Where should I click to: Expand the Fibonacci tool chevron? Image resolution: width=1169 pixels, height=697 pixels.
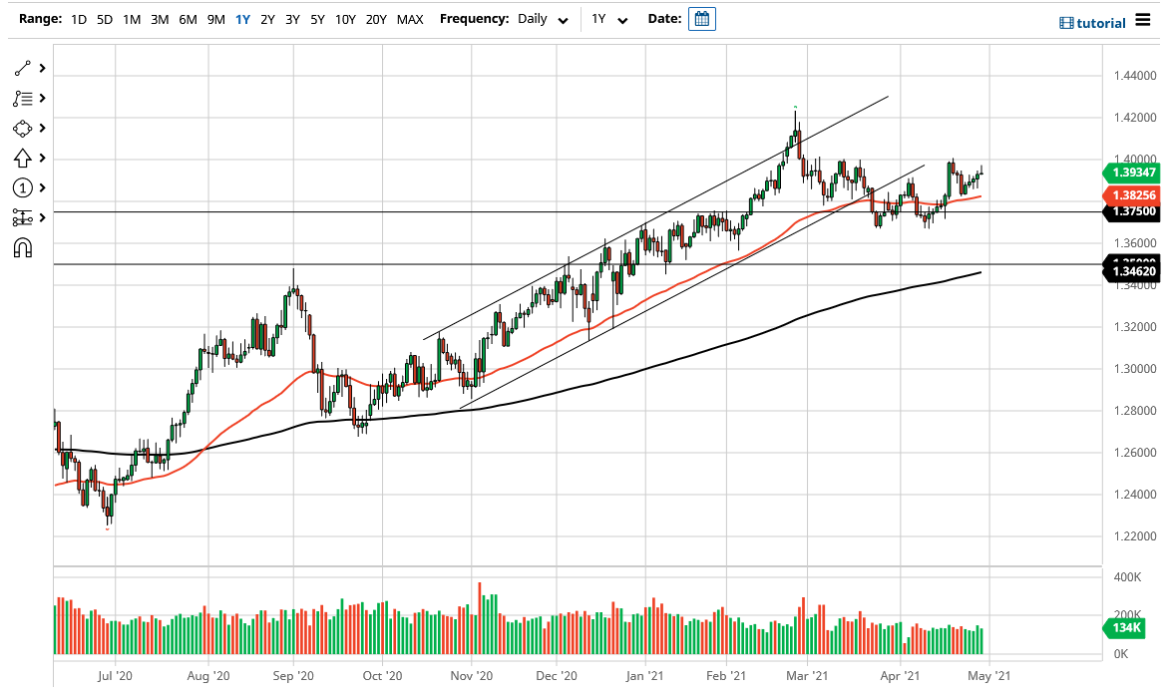(40, 98)
